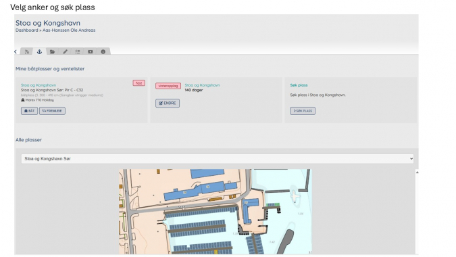This screenshot has height=257, width=456.
Task: Open the checklist tab icon
Action: 78,51
